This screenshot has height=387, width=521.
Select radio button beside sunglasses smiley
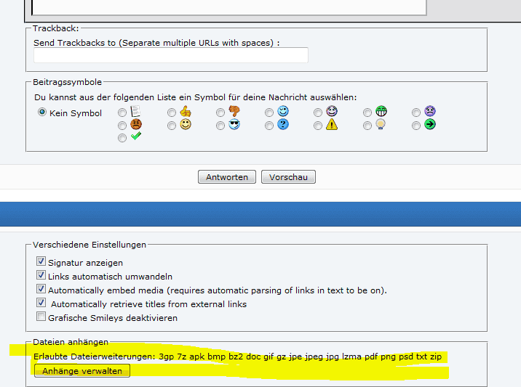(220, 126)
